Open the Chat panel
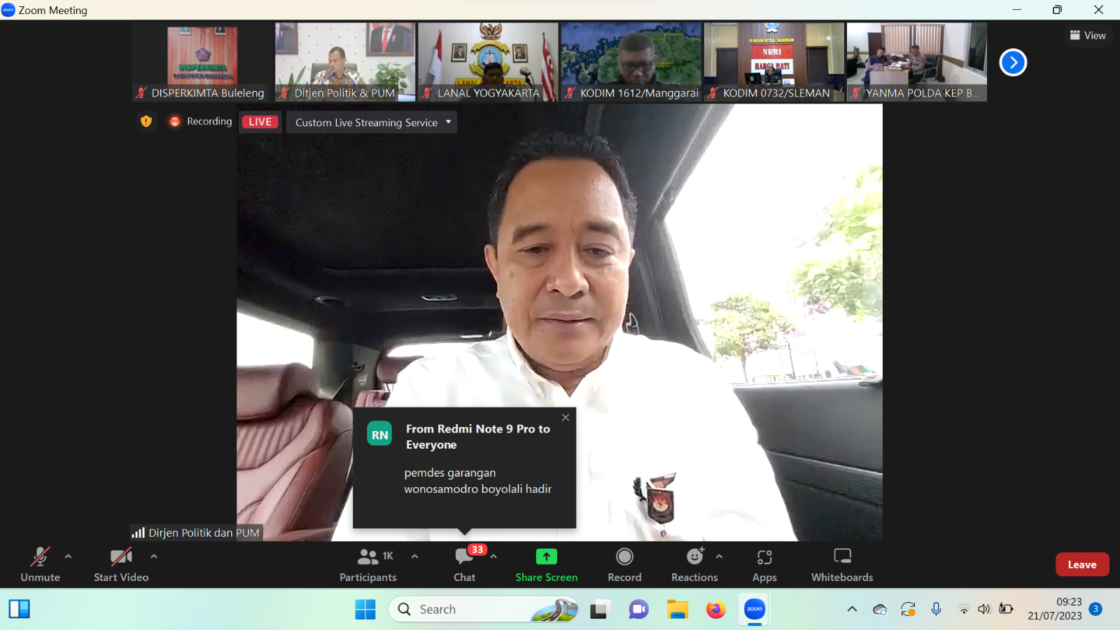 pos(464,564)
